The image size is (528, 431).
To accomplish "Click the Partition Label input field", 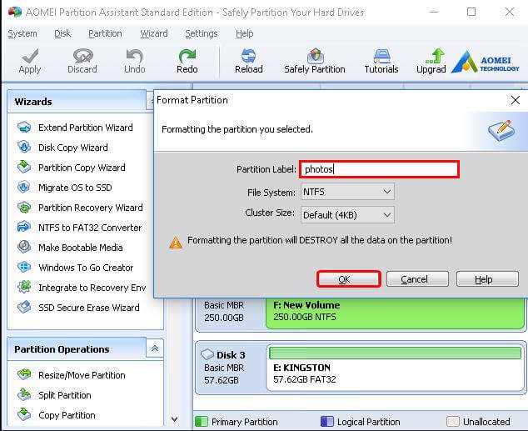I will (379, 169).
